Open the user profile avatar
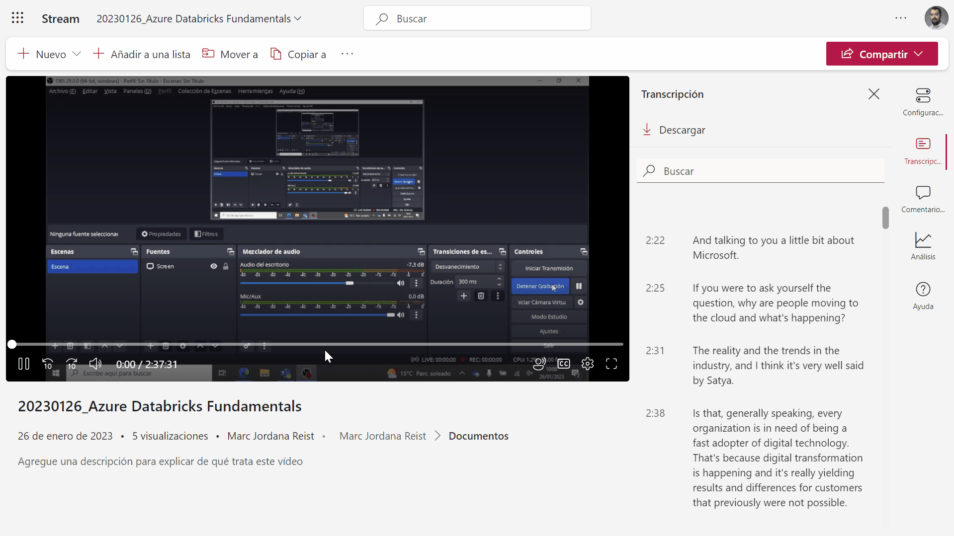954x536 pixels. pyautogui.click(x=936, y=18)
